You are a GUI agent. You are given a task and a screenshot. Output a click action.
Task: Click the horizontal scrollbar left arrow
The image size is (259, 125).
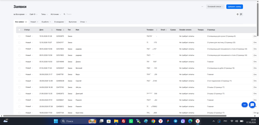[x=1, y=116]
